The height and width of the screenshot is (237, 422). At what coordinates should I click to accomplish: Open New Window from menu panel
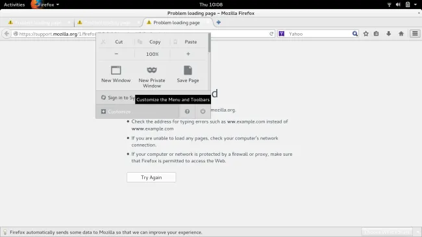click(x=116, y=74)
